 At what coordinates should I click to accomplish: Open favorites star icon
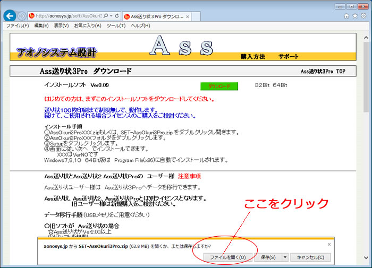coord(354,16)
